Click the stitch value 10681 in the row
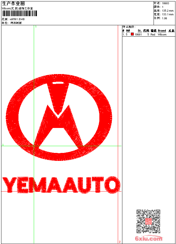This screenshot has height=244, width=176. [x=138, y=35]
